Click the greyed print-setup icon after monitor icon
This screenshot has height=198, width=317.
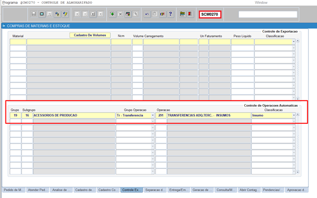click(49, 14)
